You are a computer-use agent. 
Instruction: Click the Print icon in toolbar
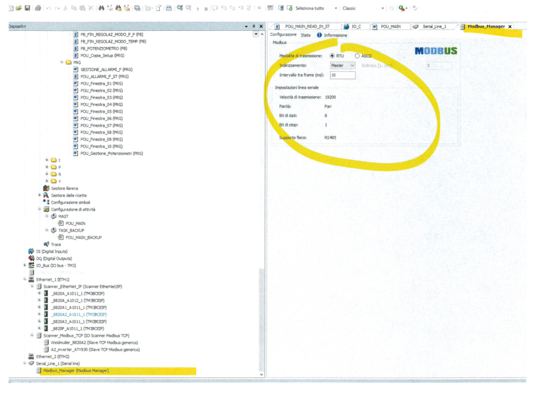38,8
